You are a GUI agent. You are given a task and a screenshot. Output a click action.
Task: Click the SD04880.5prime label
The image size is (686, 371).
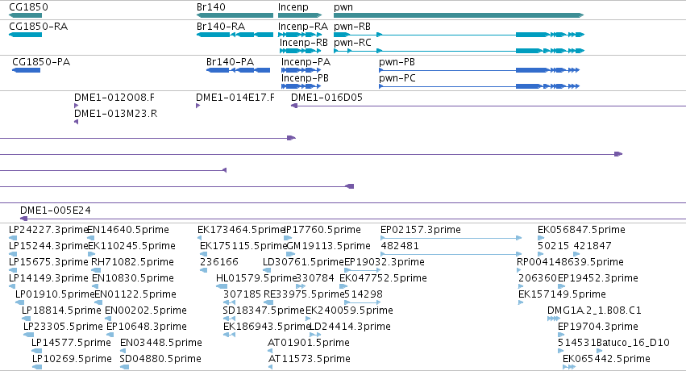tap(160, 359)
